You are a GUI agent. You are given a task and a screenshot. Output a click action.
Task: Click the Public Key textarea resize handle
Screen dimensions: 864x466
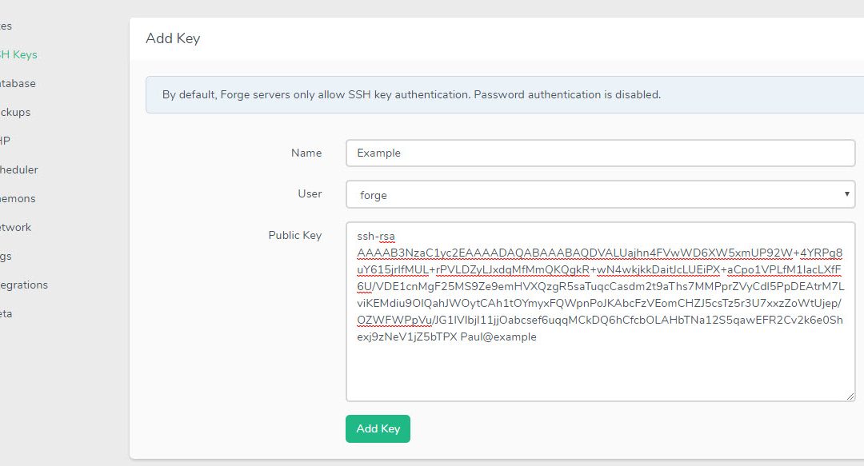click(x=850, y=396)
